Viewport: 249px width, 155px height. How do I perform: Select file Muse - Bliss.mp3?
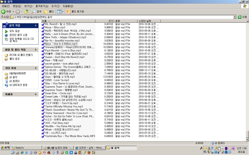pyautogui.click(x=55, y=27)
